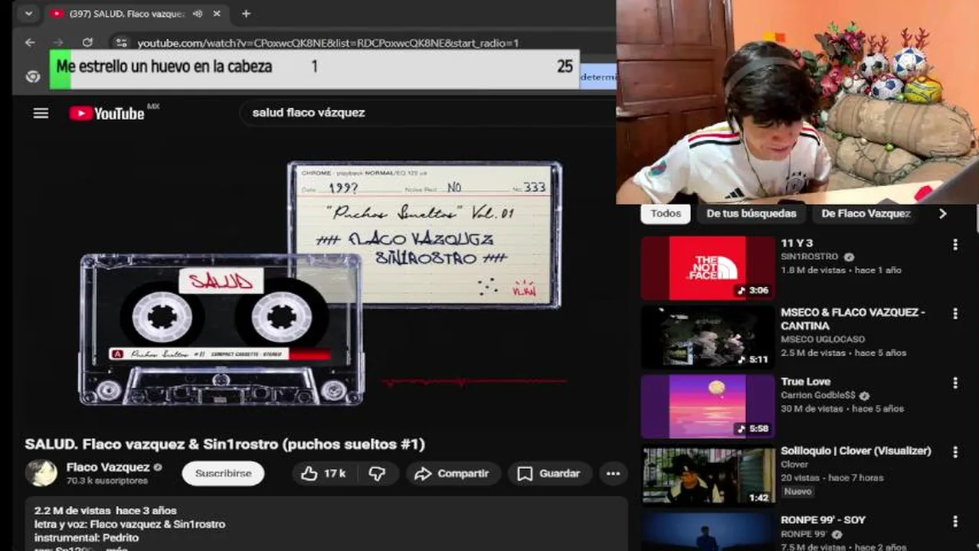Image resolution: width=979 pixels, height=551 pixels.
Task: Open a new browser tab with the plus
Action: click(x=246, y=14)
